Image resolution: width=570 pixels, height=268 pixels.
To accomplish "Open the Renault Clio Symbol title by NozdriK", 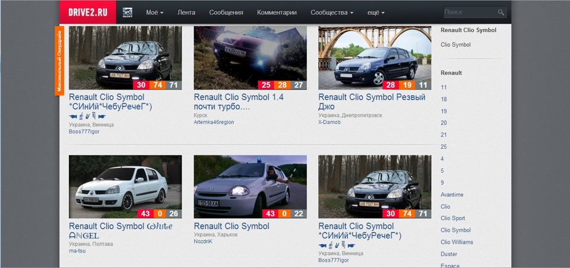I will [x=232, y=226].
